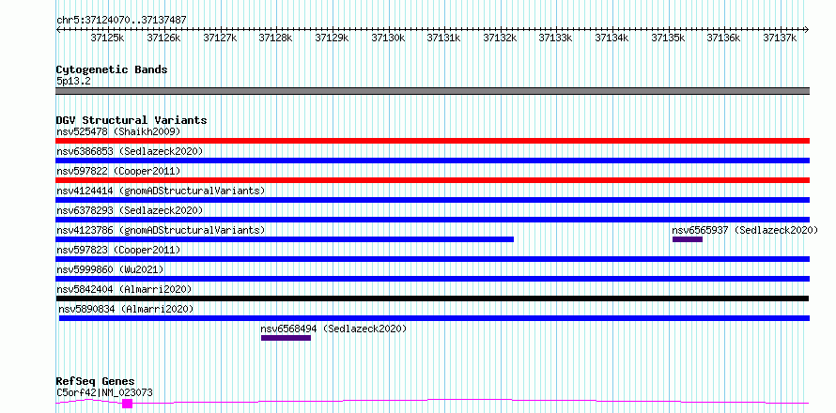
Task: Click the blue nsv6378293 variant bar
Action: point(432,220)
